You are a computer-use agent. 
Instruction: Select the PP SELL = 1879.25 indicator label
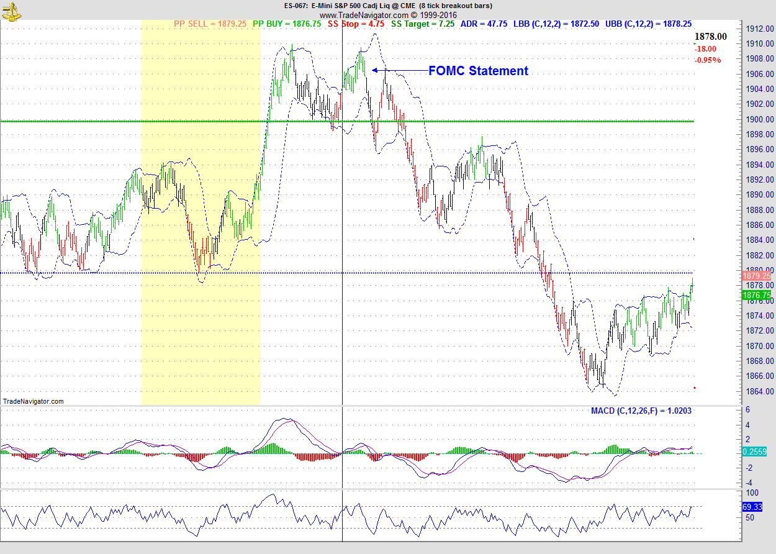[210, 24]
